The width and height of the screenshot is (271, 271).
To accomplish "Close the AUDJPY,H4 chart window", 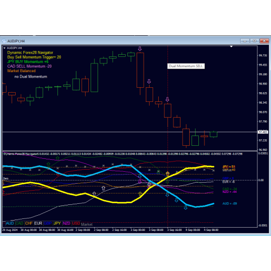I will pos(264,41).
